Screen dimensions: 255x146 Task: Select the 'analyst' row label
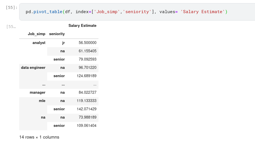tap(39, 43)
